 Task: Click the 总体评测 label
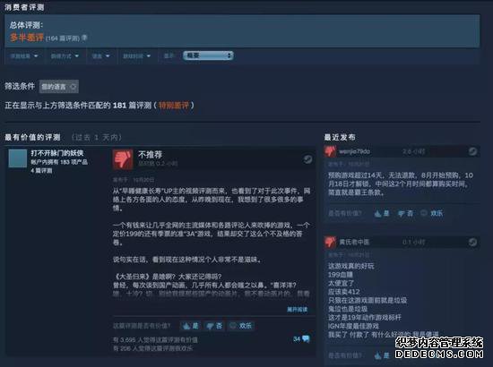[26, 25]
